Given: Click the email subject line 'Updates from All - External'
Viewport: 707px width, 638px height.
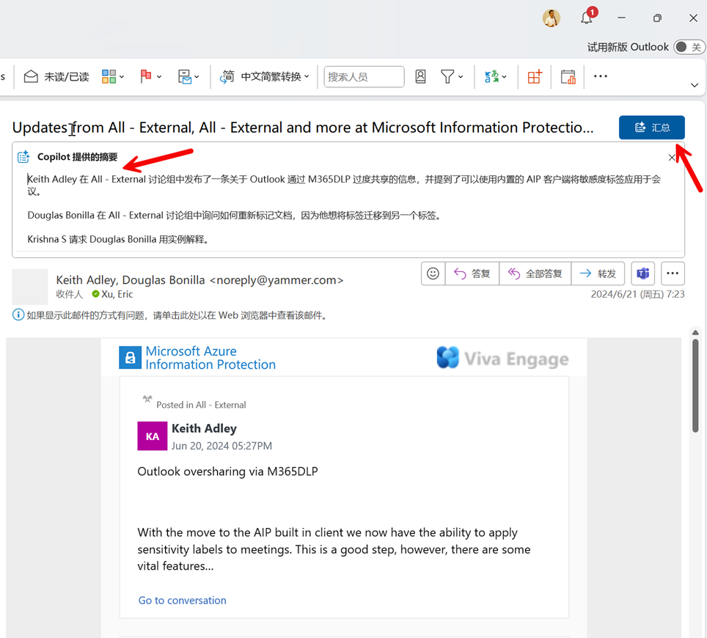Looking at the screenshot, I should 303,128.
